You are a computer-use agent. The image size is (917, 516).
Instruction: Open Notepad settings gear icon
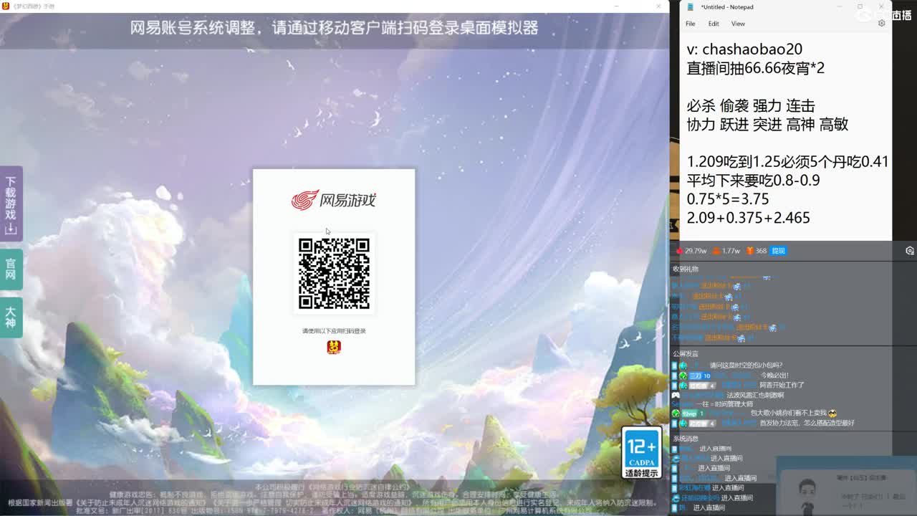click(881, 23)
